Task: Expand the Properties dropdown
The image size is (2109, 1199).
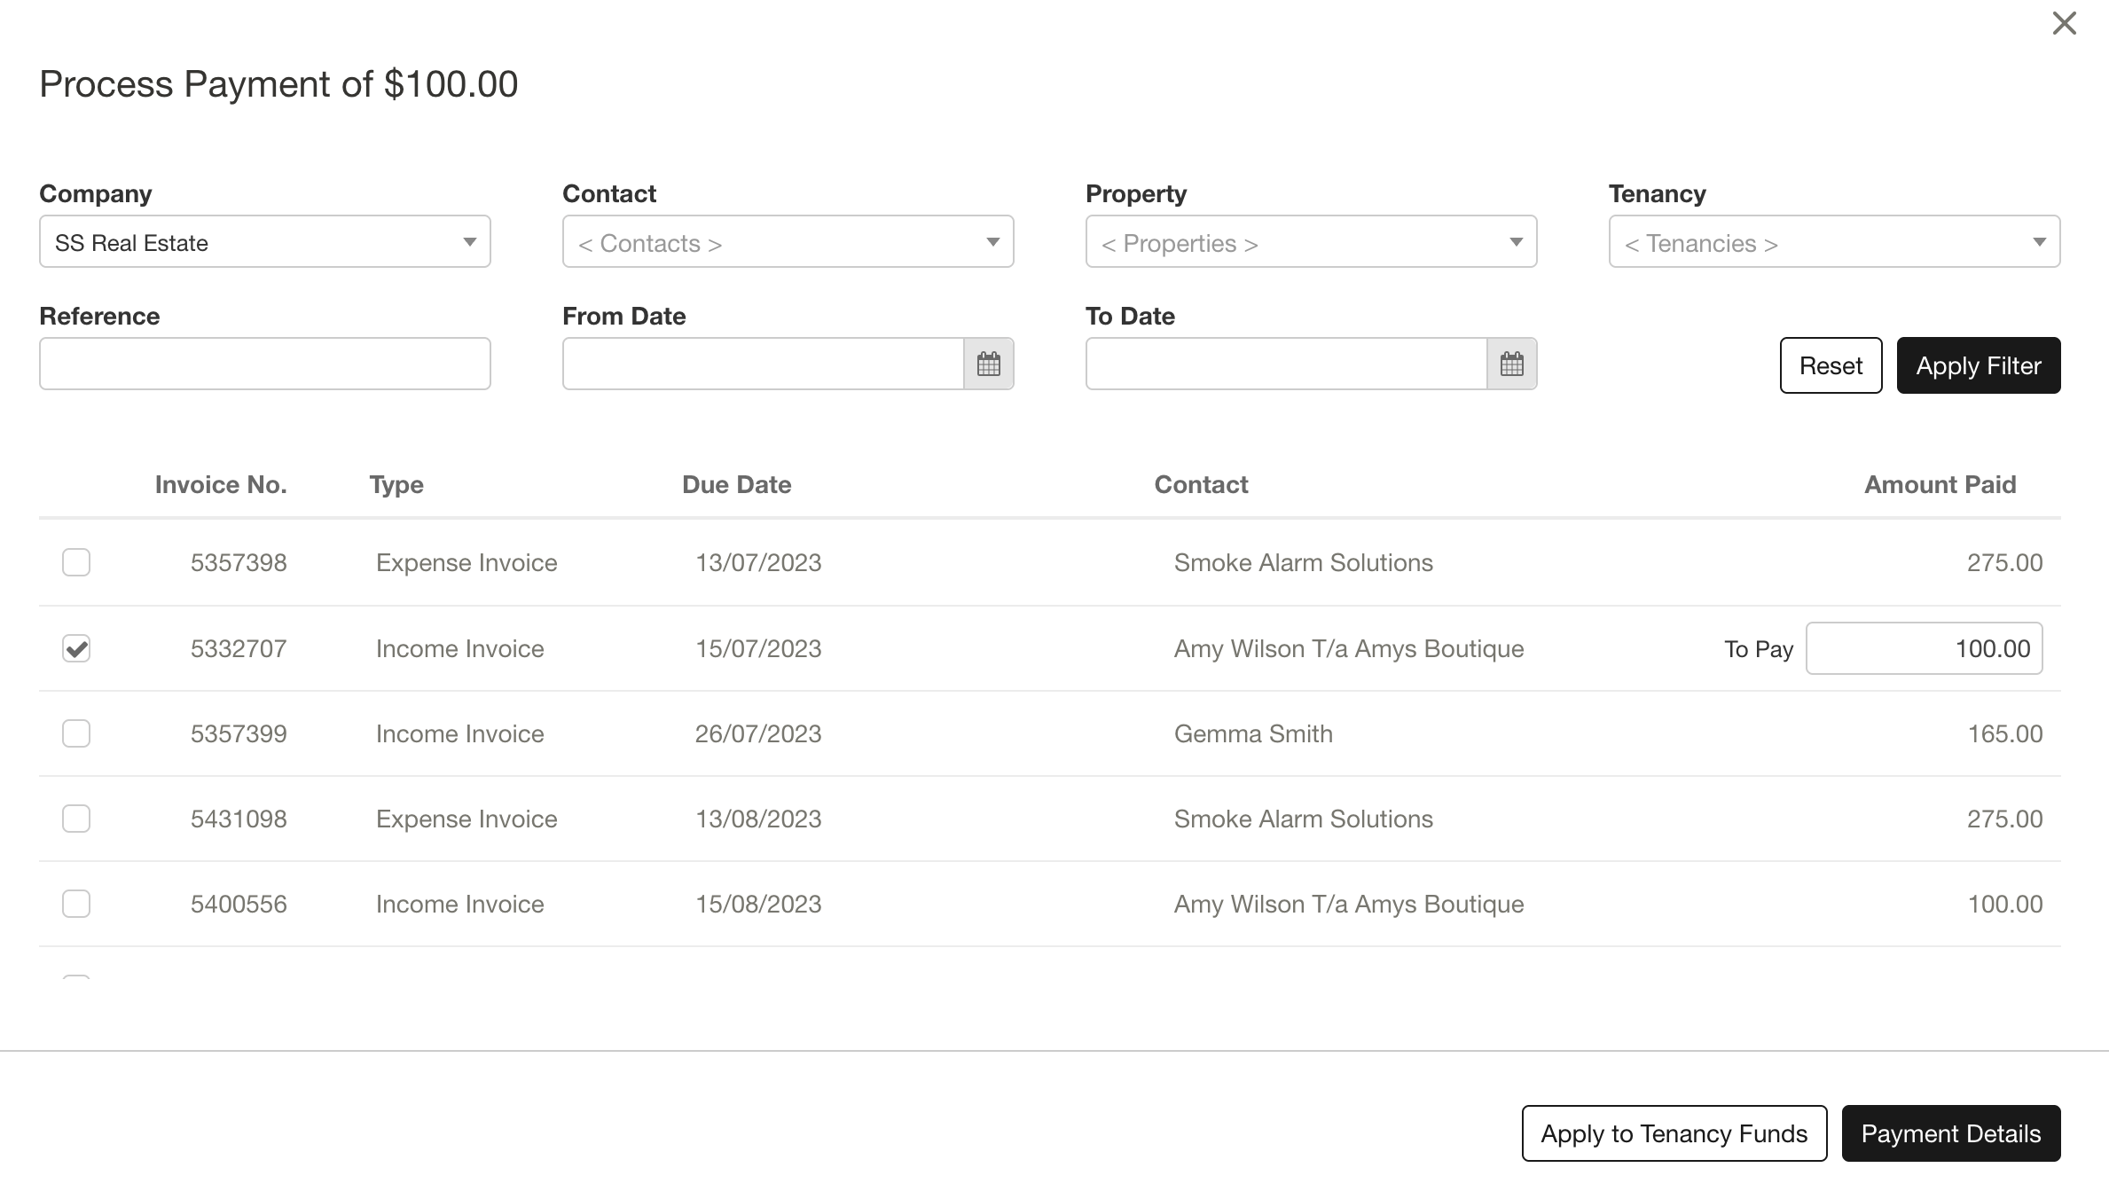Action: click(1311, 242)
